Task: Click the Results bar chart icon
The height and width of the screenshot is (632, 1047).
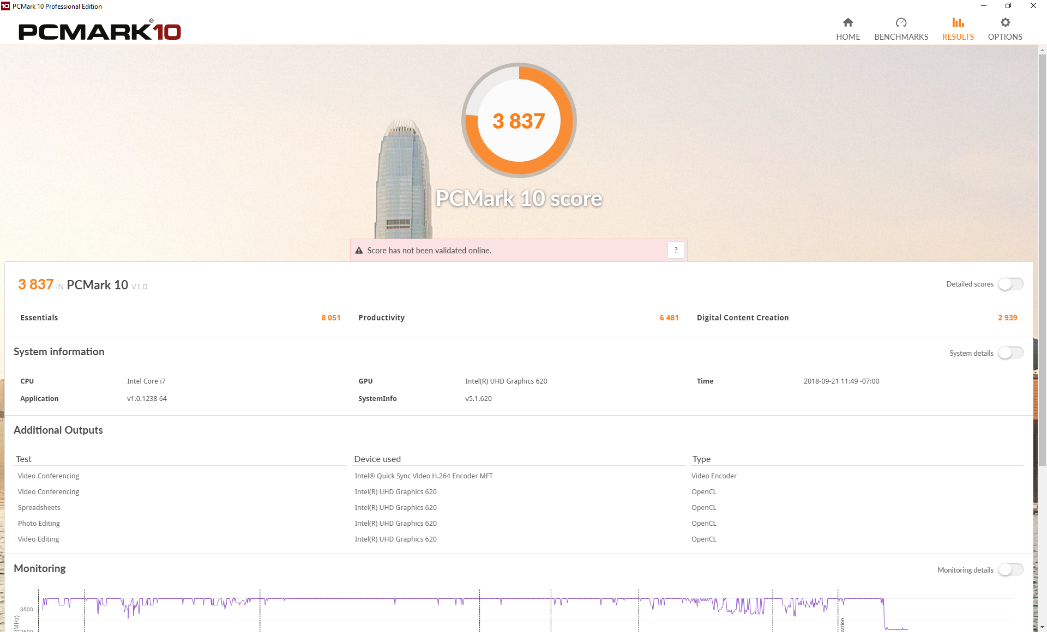Action: coord(958,22)
